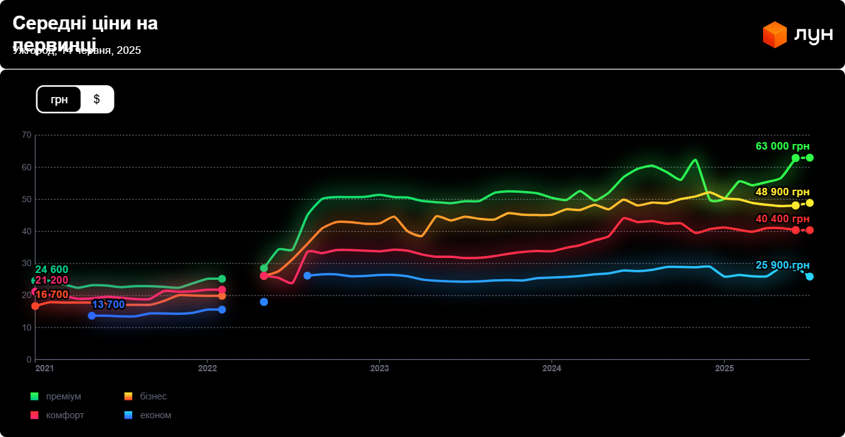
Task: Toggle the бізнес legend series
Action: 153,396
